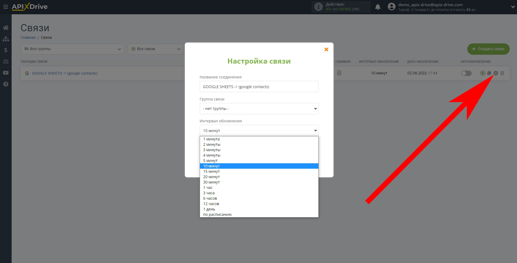Select по расписанию interval option
Screen dimensions: 517x263
[259, 214]
